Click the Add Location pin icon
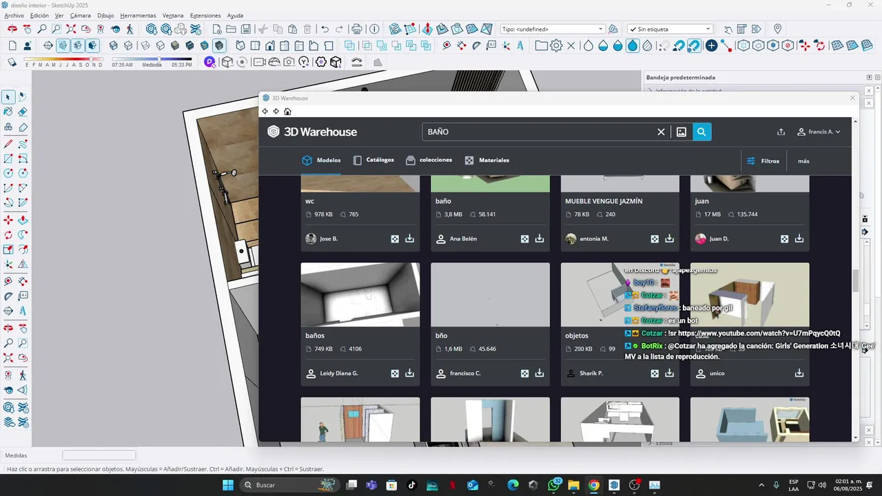 777,29
